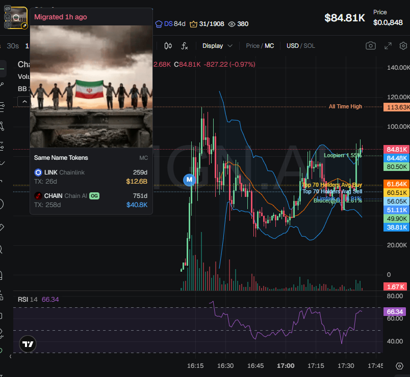Switch chart to MC mode
Viewport: 410px width, 377px height.
[x=269, y=46]
